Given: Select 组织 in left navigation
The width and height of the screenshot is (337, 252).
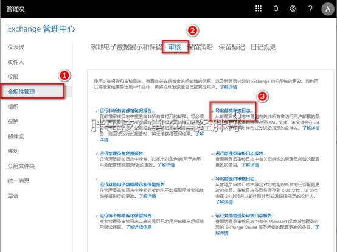Looking at the screenshot, I should pyautogui.click(x=13, y=107).
